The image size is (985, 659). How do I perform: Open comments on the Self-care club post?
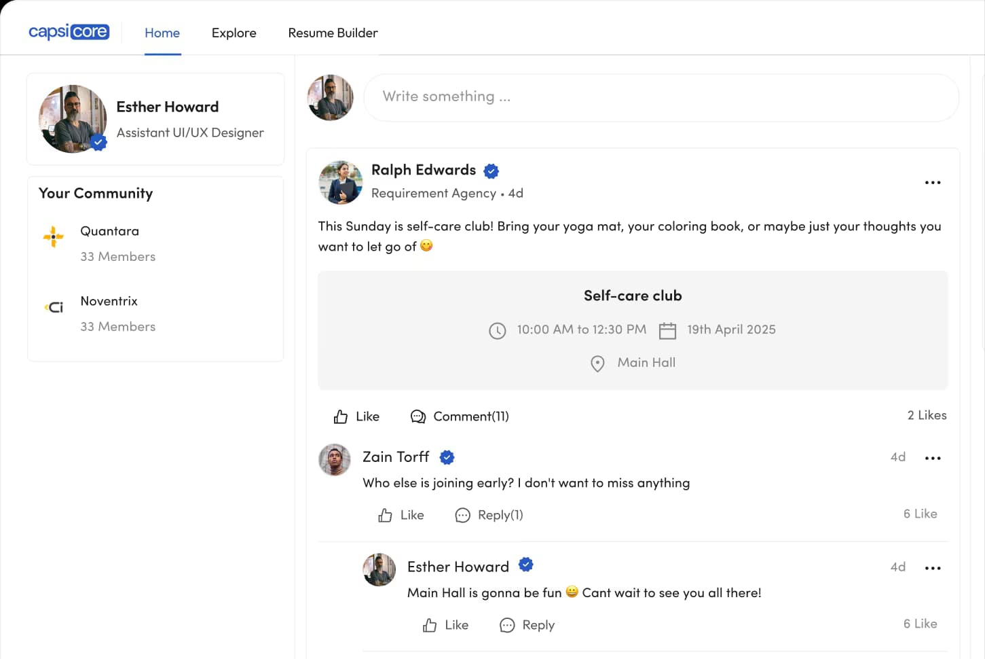pos(460,416)
